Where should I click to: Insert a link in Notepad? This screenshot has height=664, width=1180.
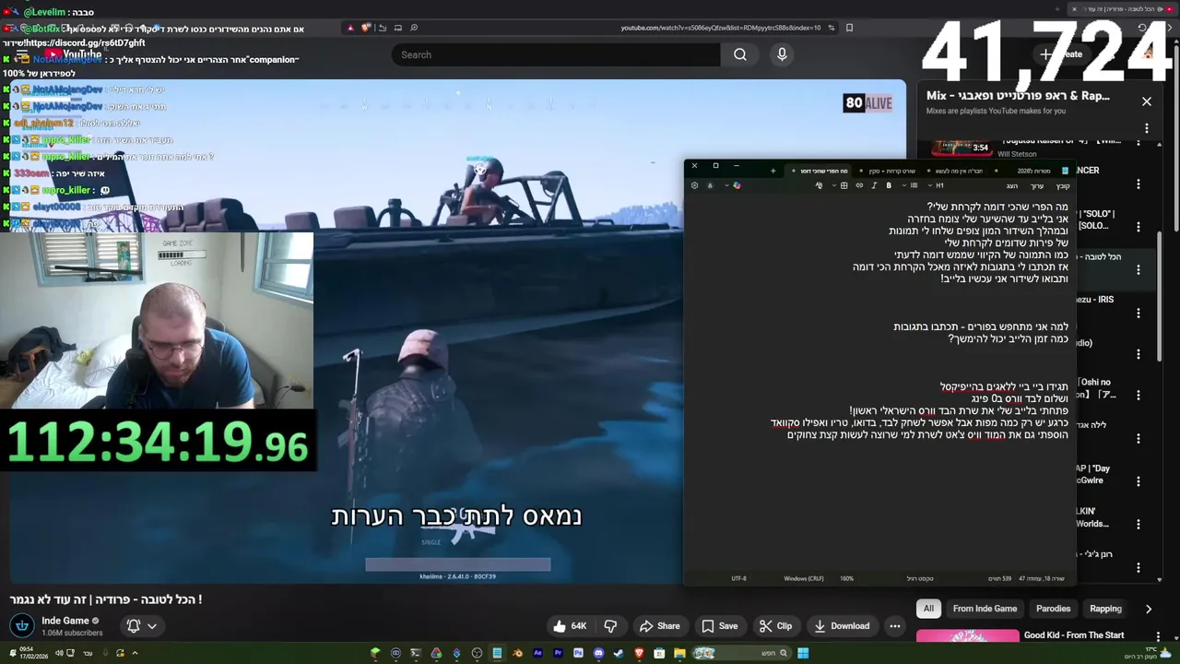coord(859,185)
